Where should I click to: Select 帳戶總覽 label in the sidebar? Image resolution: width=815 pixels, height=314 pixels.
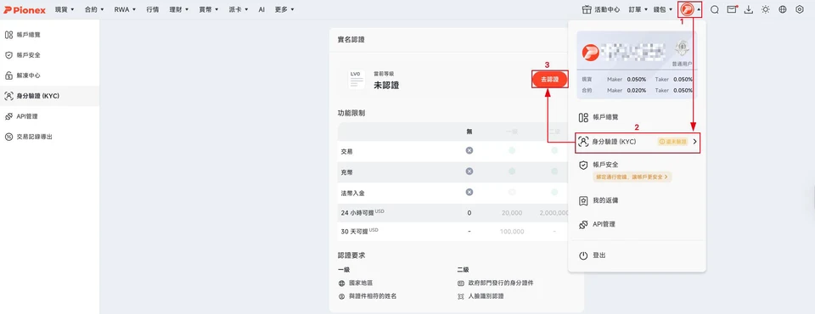click(x=28, y=35)
